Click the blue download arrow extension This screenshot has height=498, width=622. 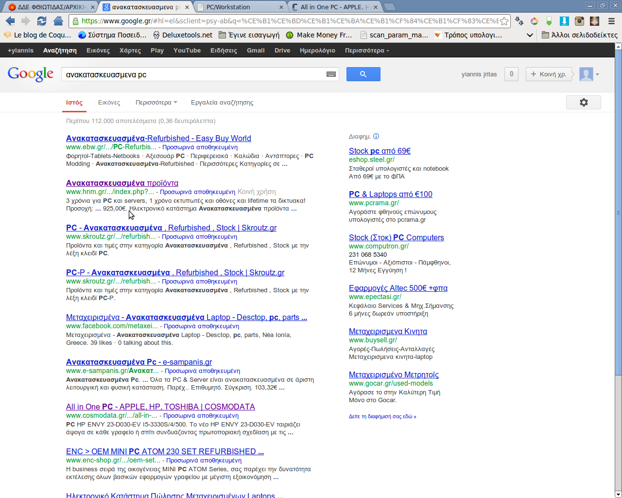[564, 21]
